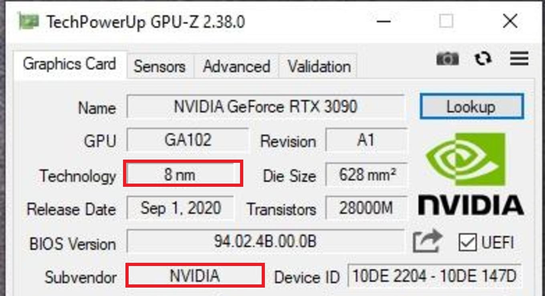This screenshot has height=296, width=545.
Task: Click the NVIDIA logo image
Action: click(x=471, y=173)
